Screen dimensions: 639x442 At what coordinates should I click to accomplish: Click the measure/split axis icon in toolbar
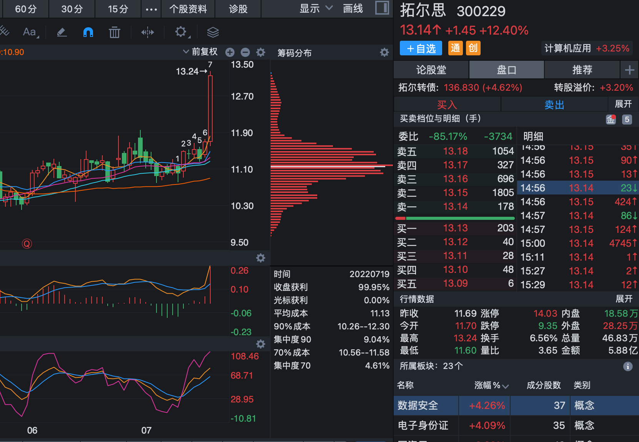(148, 32)
